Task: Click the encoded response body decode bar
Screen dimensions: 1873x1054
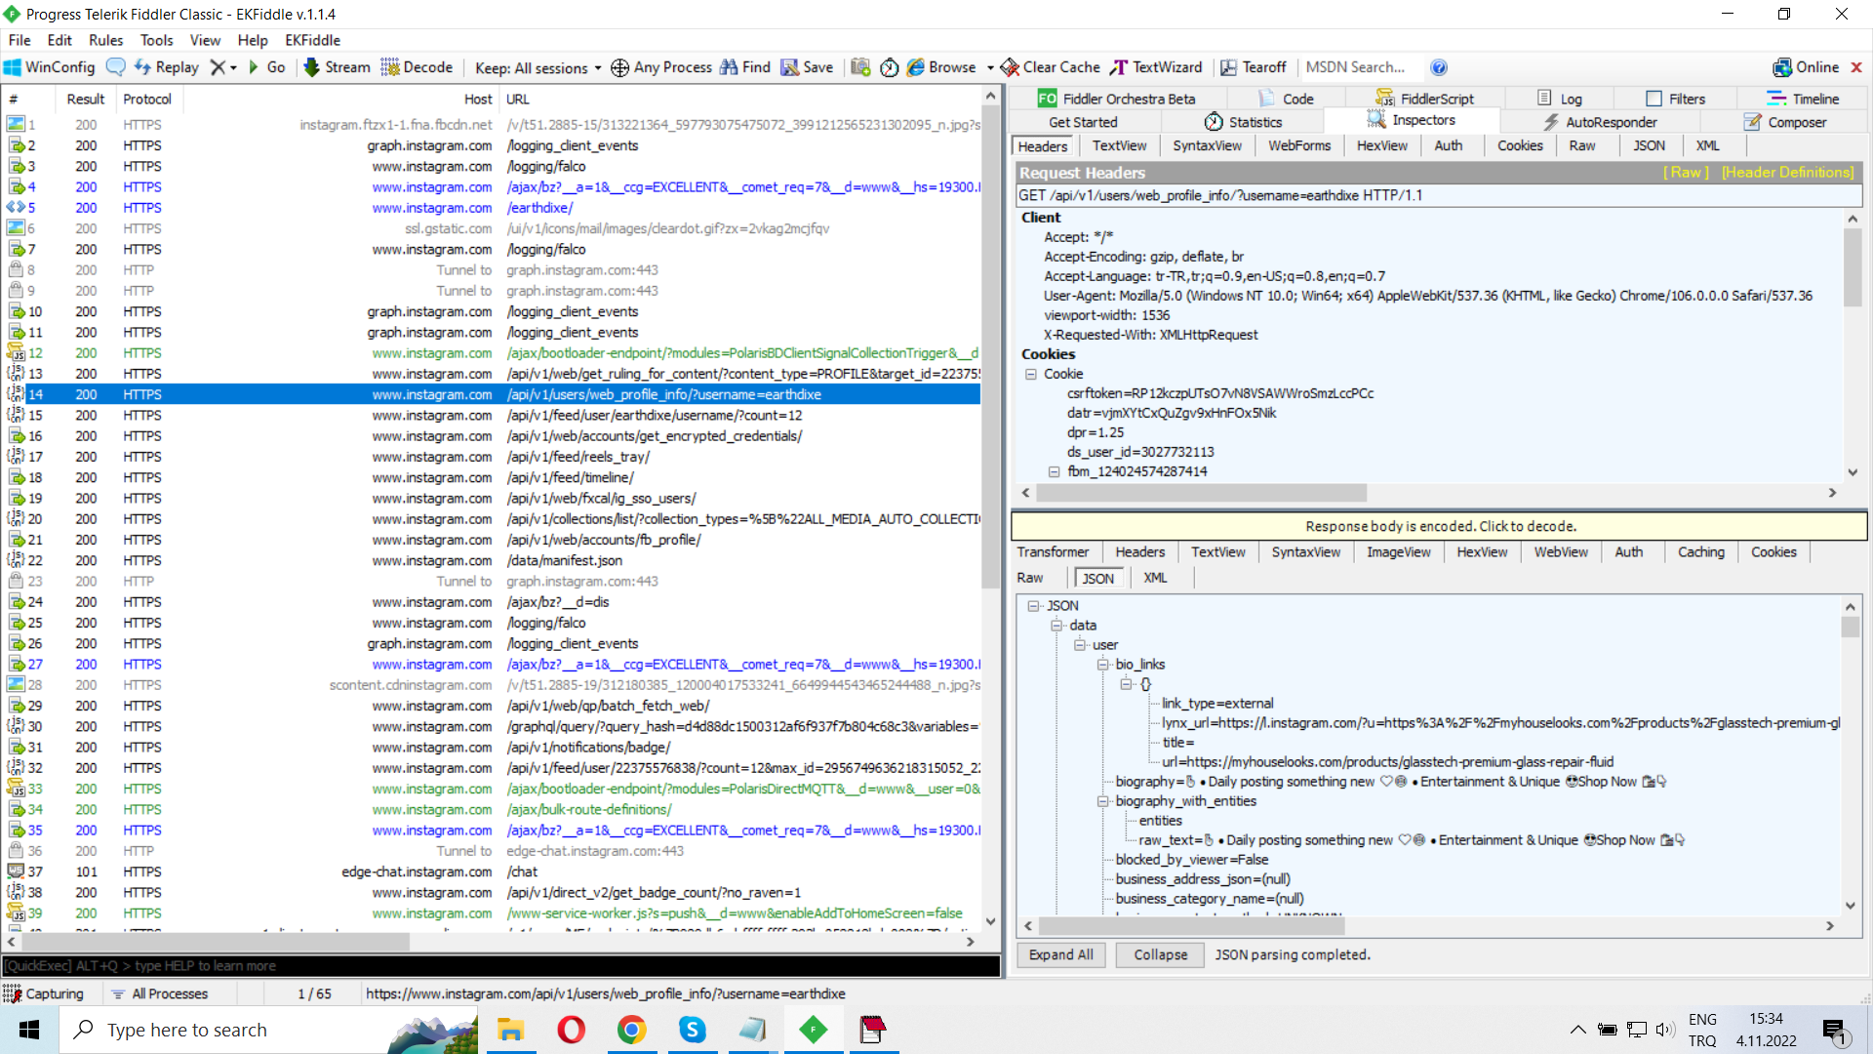Action: click(1439, 526)
